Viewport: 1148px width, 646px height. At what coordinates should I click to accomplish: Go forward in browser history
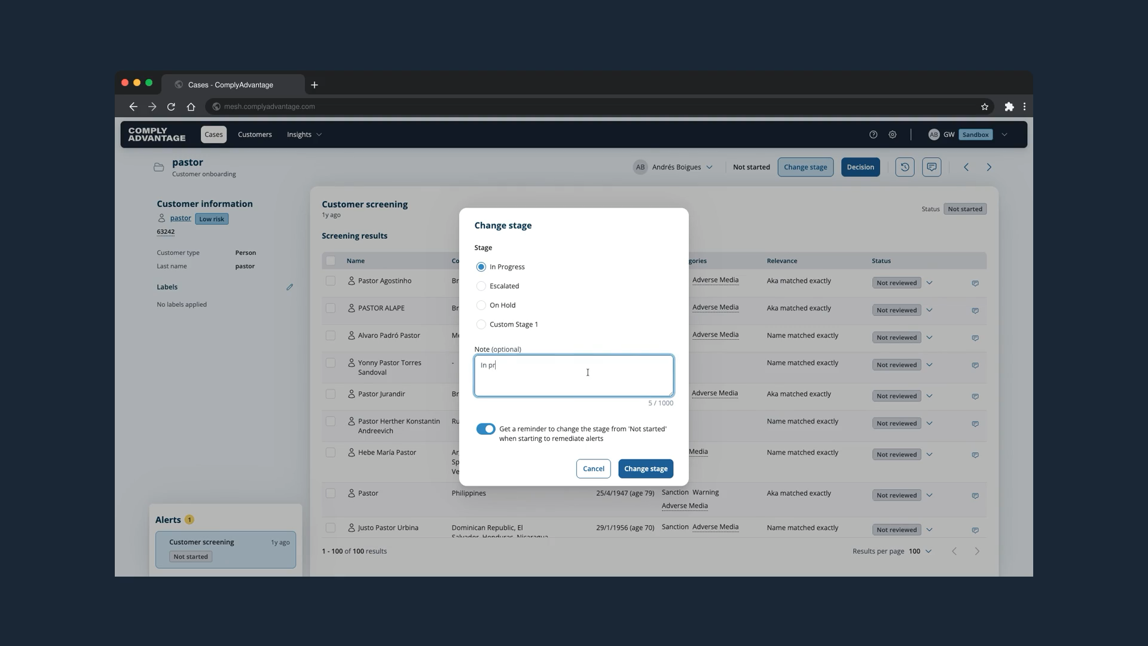tap(152, 106)
